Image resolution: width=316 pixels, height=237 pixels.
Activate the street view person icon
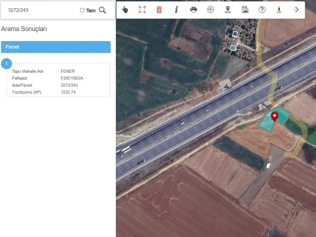point(279,9)
